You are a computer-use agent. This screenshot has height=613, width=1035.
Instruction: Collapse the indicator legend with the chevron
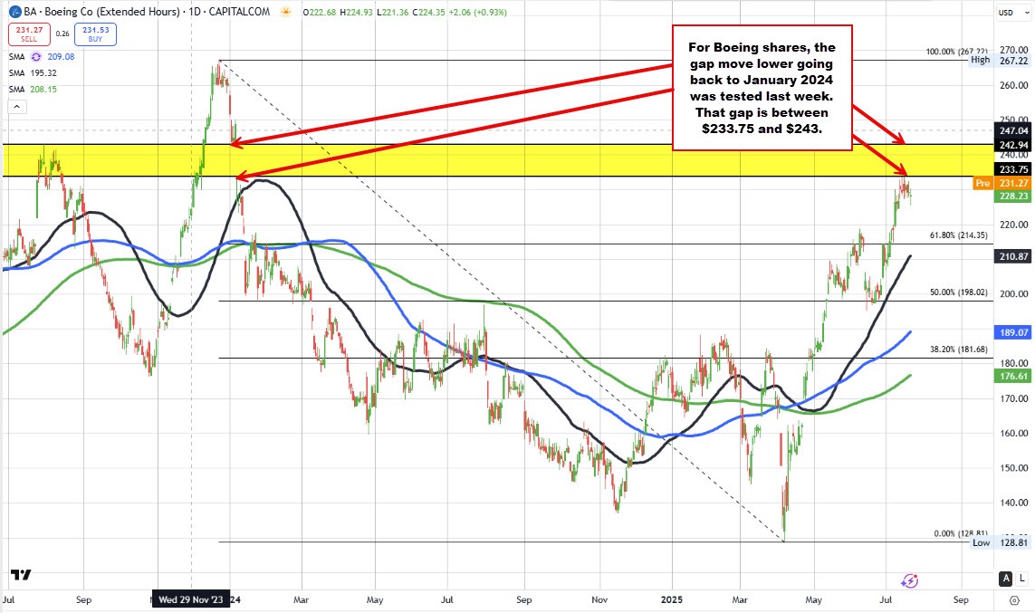coord(17,106)
